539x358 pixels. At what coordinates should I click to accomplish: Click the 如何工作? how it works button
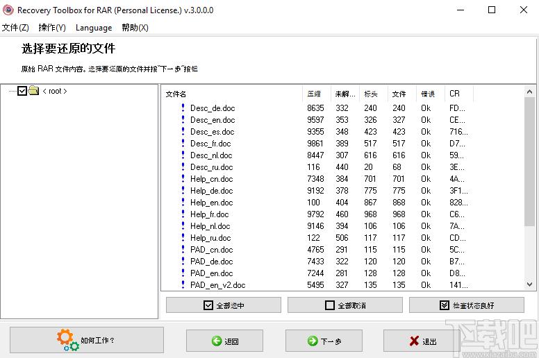pos(87,340)
